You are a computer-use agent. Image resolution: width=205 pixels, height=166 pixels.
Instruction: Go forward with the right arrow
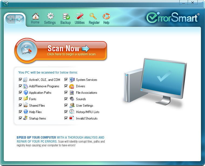point(19,19)
